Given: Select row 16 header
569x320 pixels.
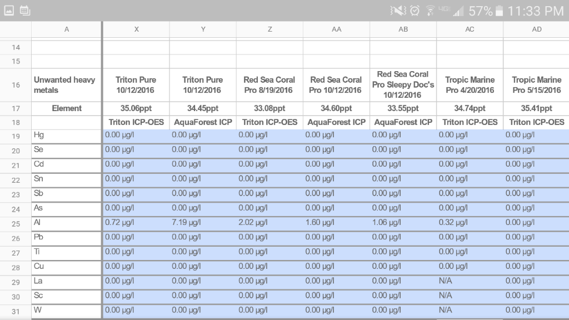Looking at the screenshot, I should click(x=16, y=85).
